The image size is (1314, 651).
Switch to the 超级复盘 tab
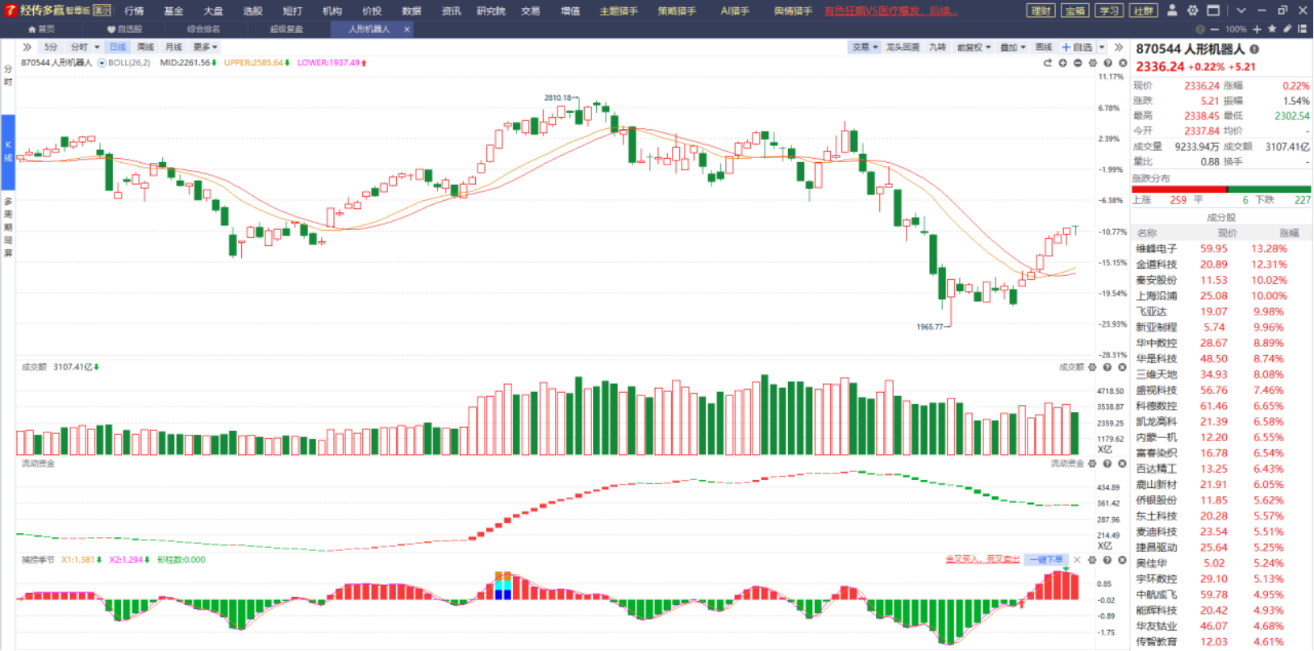click(x=286, y=29)
